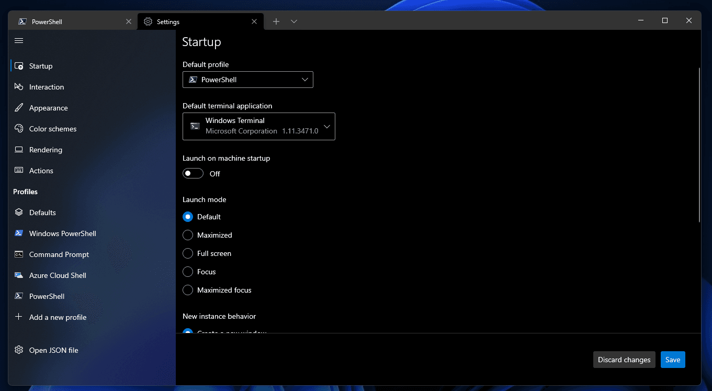Click the gear icon beside Open JSON file
The image size is (712, 391).
click(x=19, y=350)
